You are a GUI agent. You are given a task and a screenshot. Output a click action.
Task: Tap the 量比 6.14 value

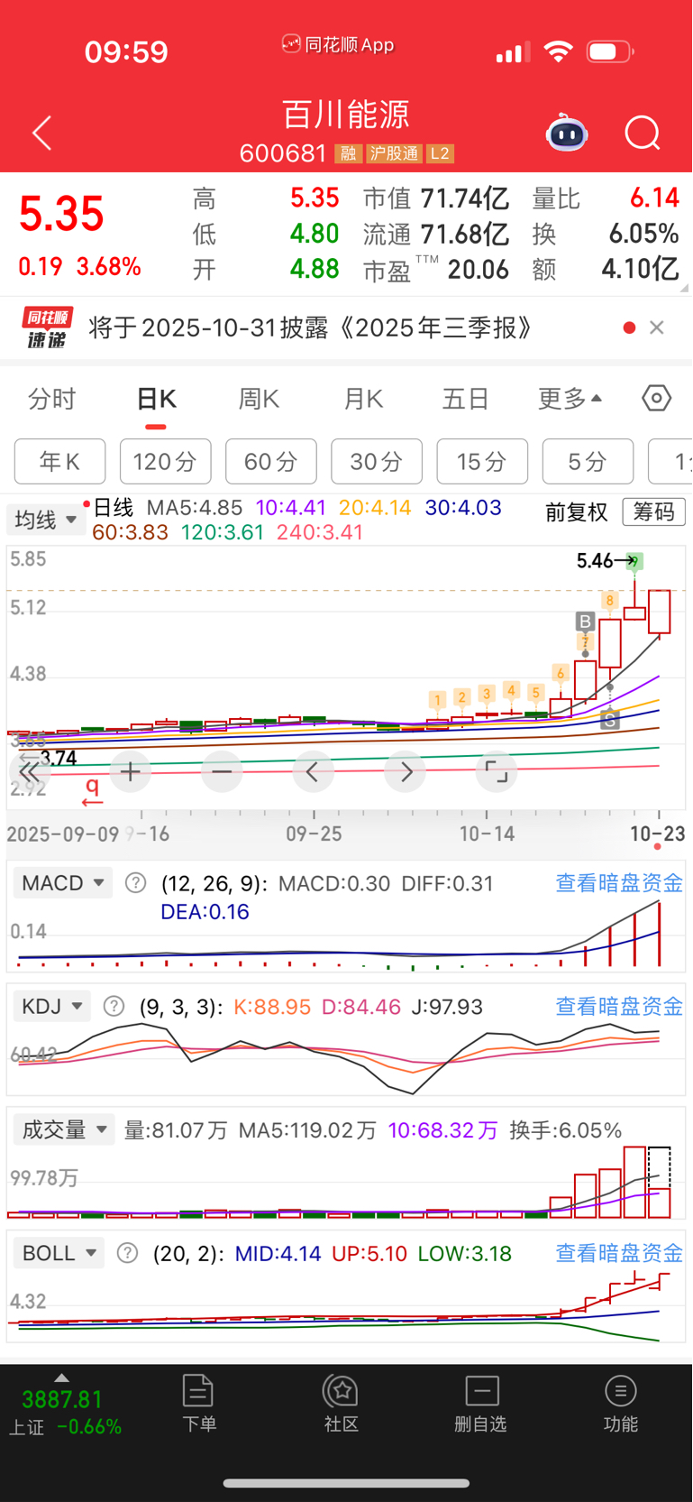click(x=654, y=198)
